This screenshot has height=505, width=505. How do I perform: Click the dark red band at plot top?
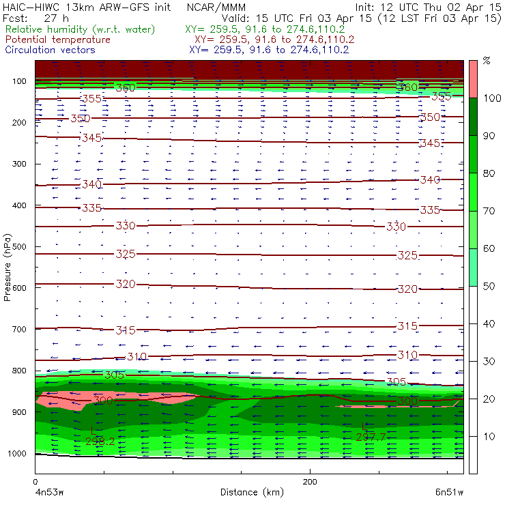tap(249, 69)
